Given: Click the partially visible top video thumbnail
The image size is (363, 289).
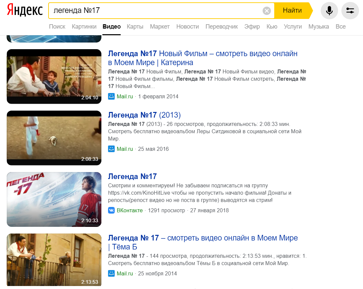Looking at the screenshot, I should (x=54, y=39).
